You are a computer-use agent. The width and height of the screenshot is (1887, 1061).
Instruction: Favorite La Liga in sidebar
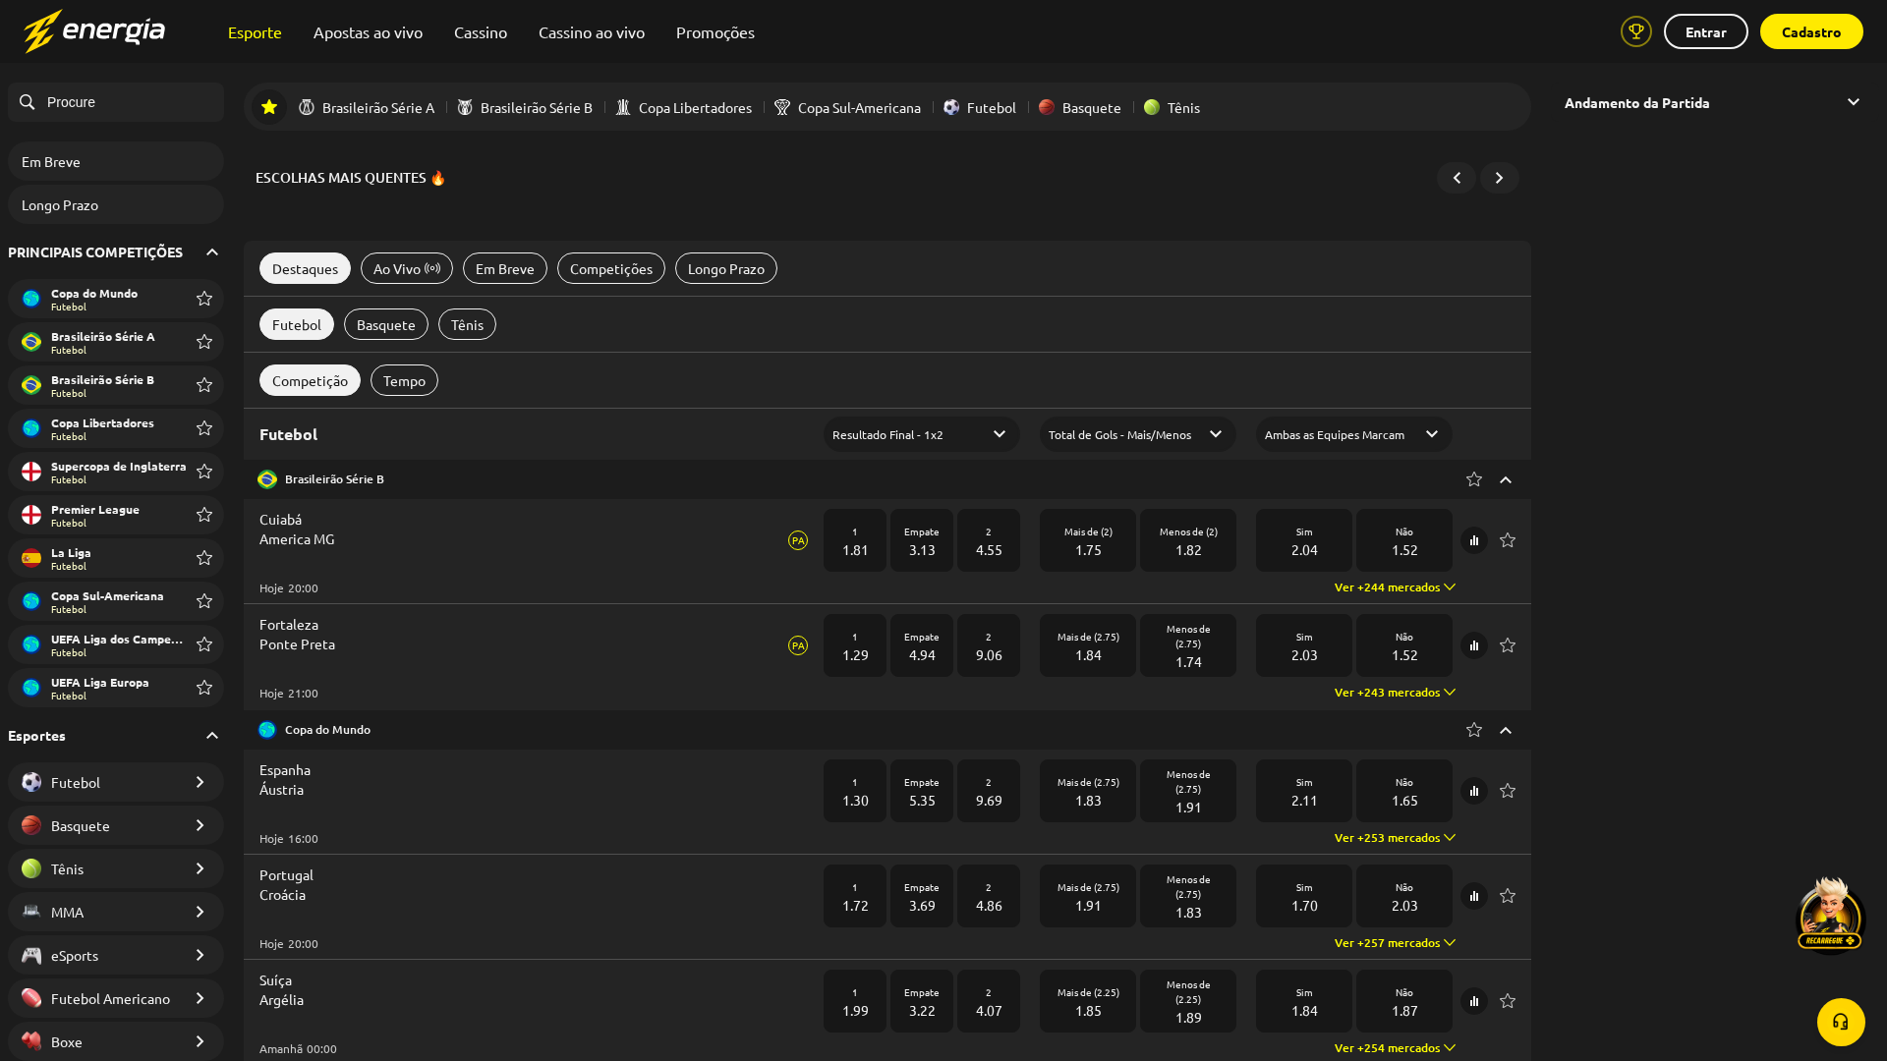click(x=204, y=558)
